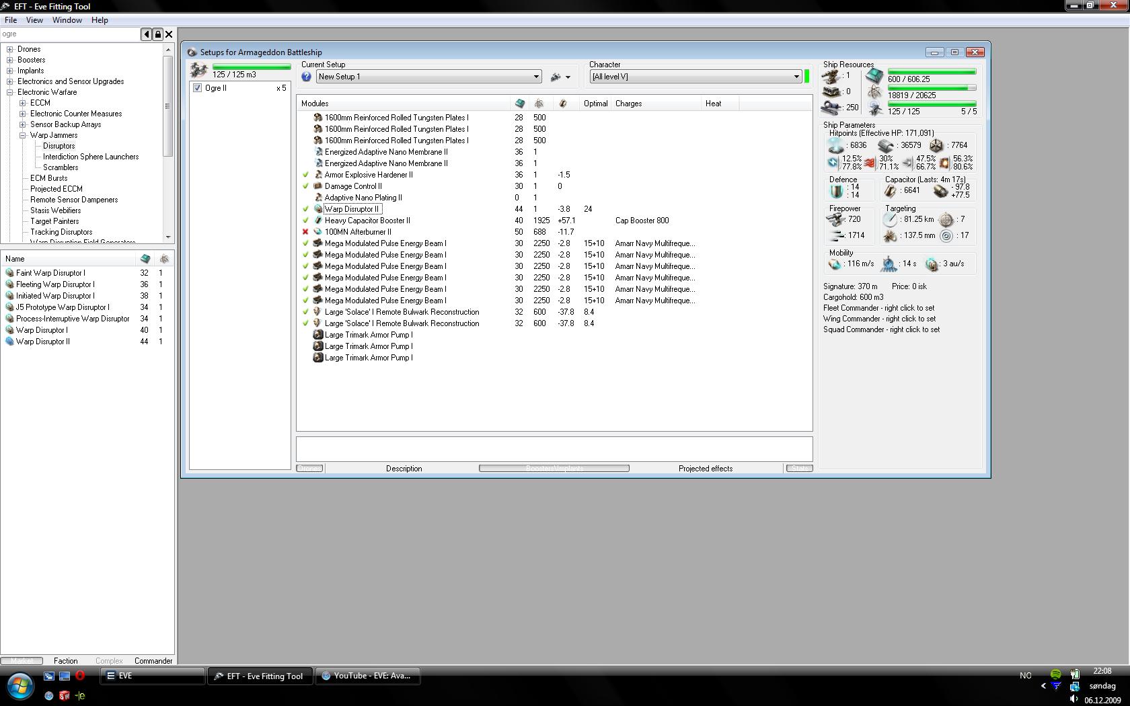
Task: Switch to the Commander tab
Action: pyautogui.click(x=153, y=661)
